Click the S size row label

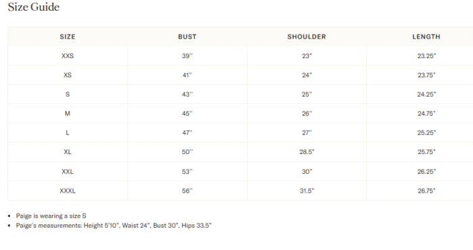tap(68, 95)
